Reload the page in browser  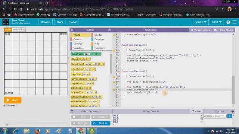pos(15,9)
